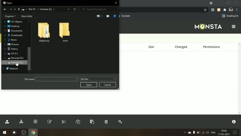The image size is (241, 136).
Task: Select Pictures in the navigation pane
Action: click(15, 45)
